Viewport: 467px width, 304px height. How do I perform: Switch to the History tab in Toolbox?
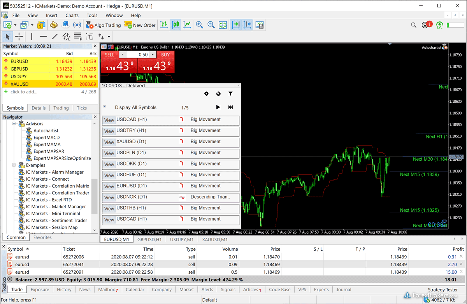point(64,290)
